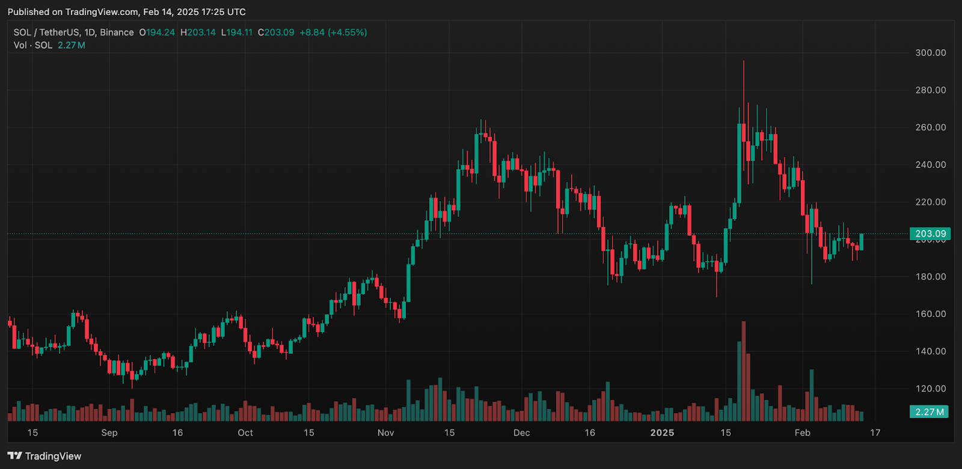The height and width of the screenshot is (469, 962).
Task: Select the 2025 label on time axis
Action: click(662, 432)
